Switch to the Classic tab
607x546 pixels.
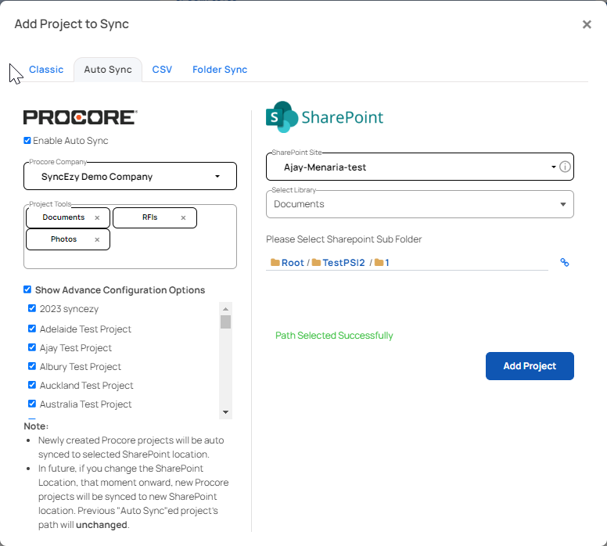46,70
